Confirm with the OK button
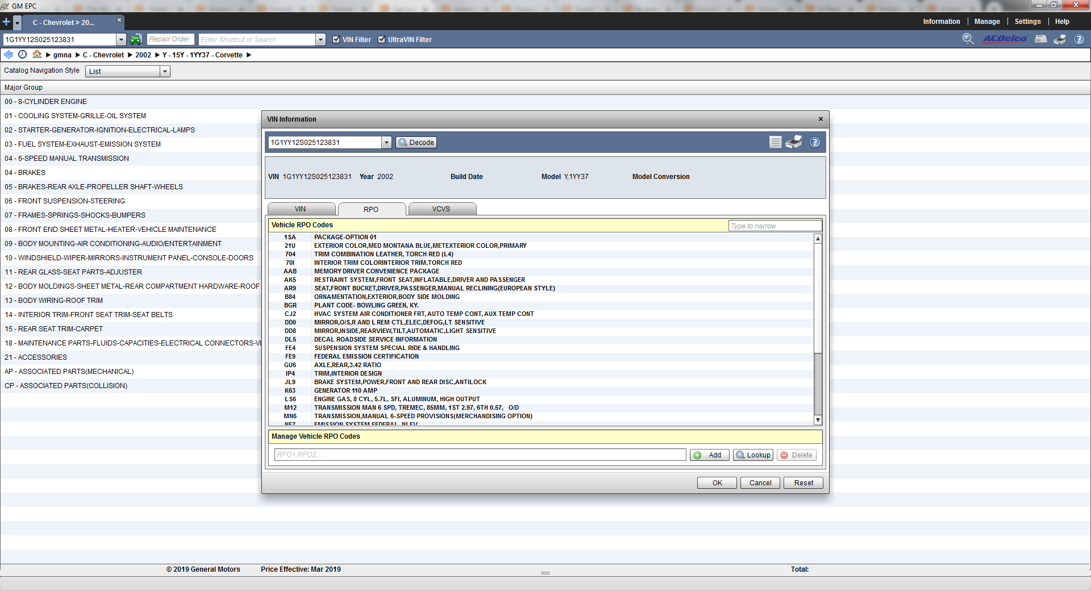Image resolution: width=1091 pixels, height=591 pixels. coord(717,482)
